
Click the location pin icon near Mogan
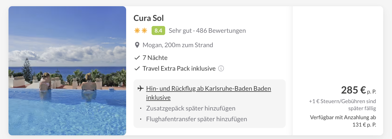click(137, 45)
